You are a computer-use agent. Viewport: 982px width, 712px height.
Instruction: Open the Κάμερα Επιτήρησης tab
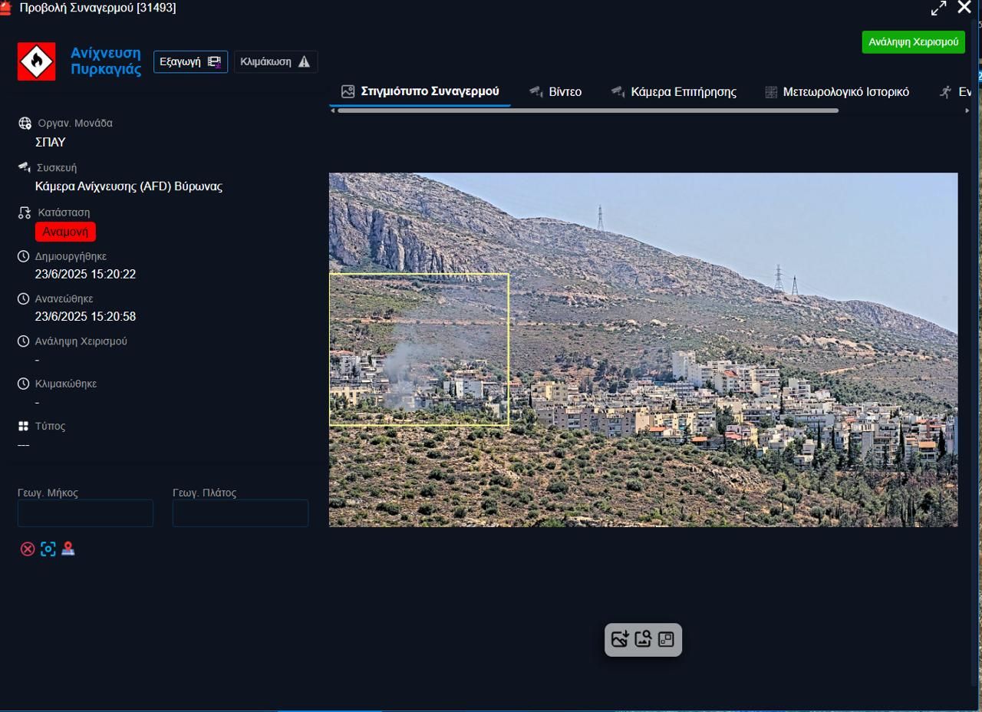pos(674,92)
